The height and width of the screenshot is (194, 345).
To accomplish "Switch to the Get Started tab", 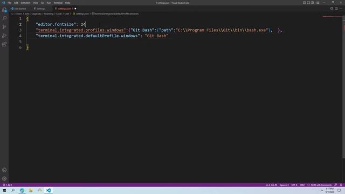I will click(18, 9).
